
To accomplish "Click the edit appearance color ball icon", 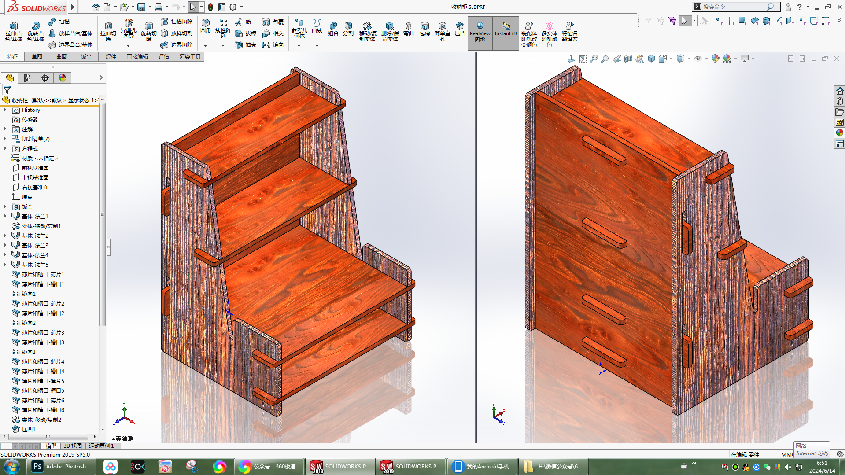I will [x=715, y=59].
